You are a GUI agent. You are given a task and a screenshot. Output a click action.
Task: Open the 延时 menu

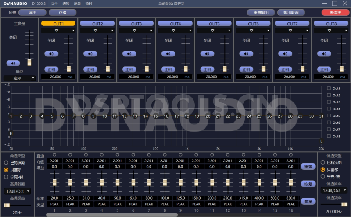pos(89,3)
